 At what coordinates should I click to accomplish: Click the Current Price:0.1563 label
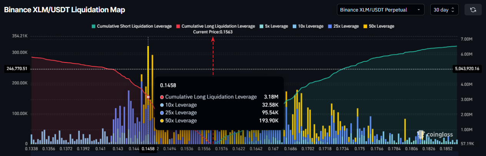coord(213,32)
